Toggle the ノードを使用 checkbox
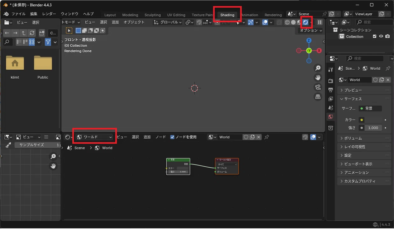 pyautogui.click(x=172, y=137)
